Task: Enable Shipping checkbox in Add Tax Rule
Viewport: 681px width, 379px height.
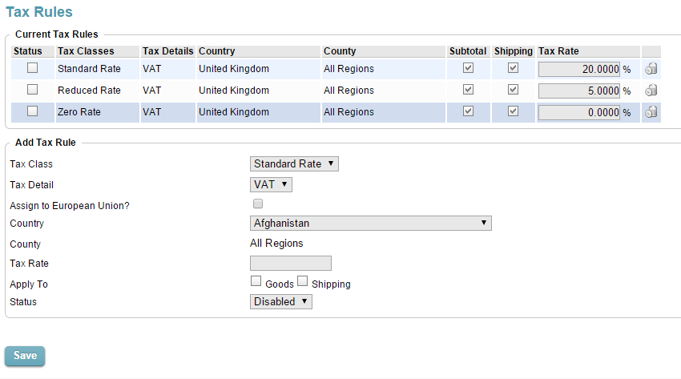Action: pos(303,281)
